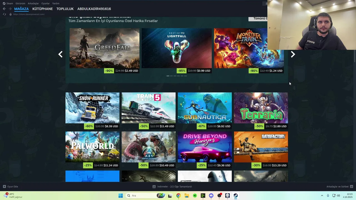This screenshot has height=200, width=356.
Task: Reload the store page with the refresh icon
Action: point(4,14)
